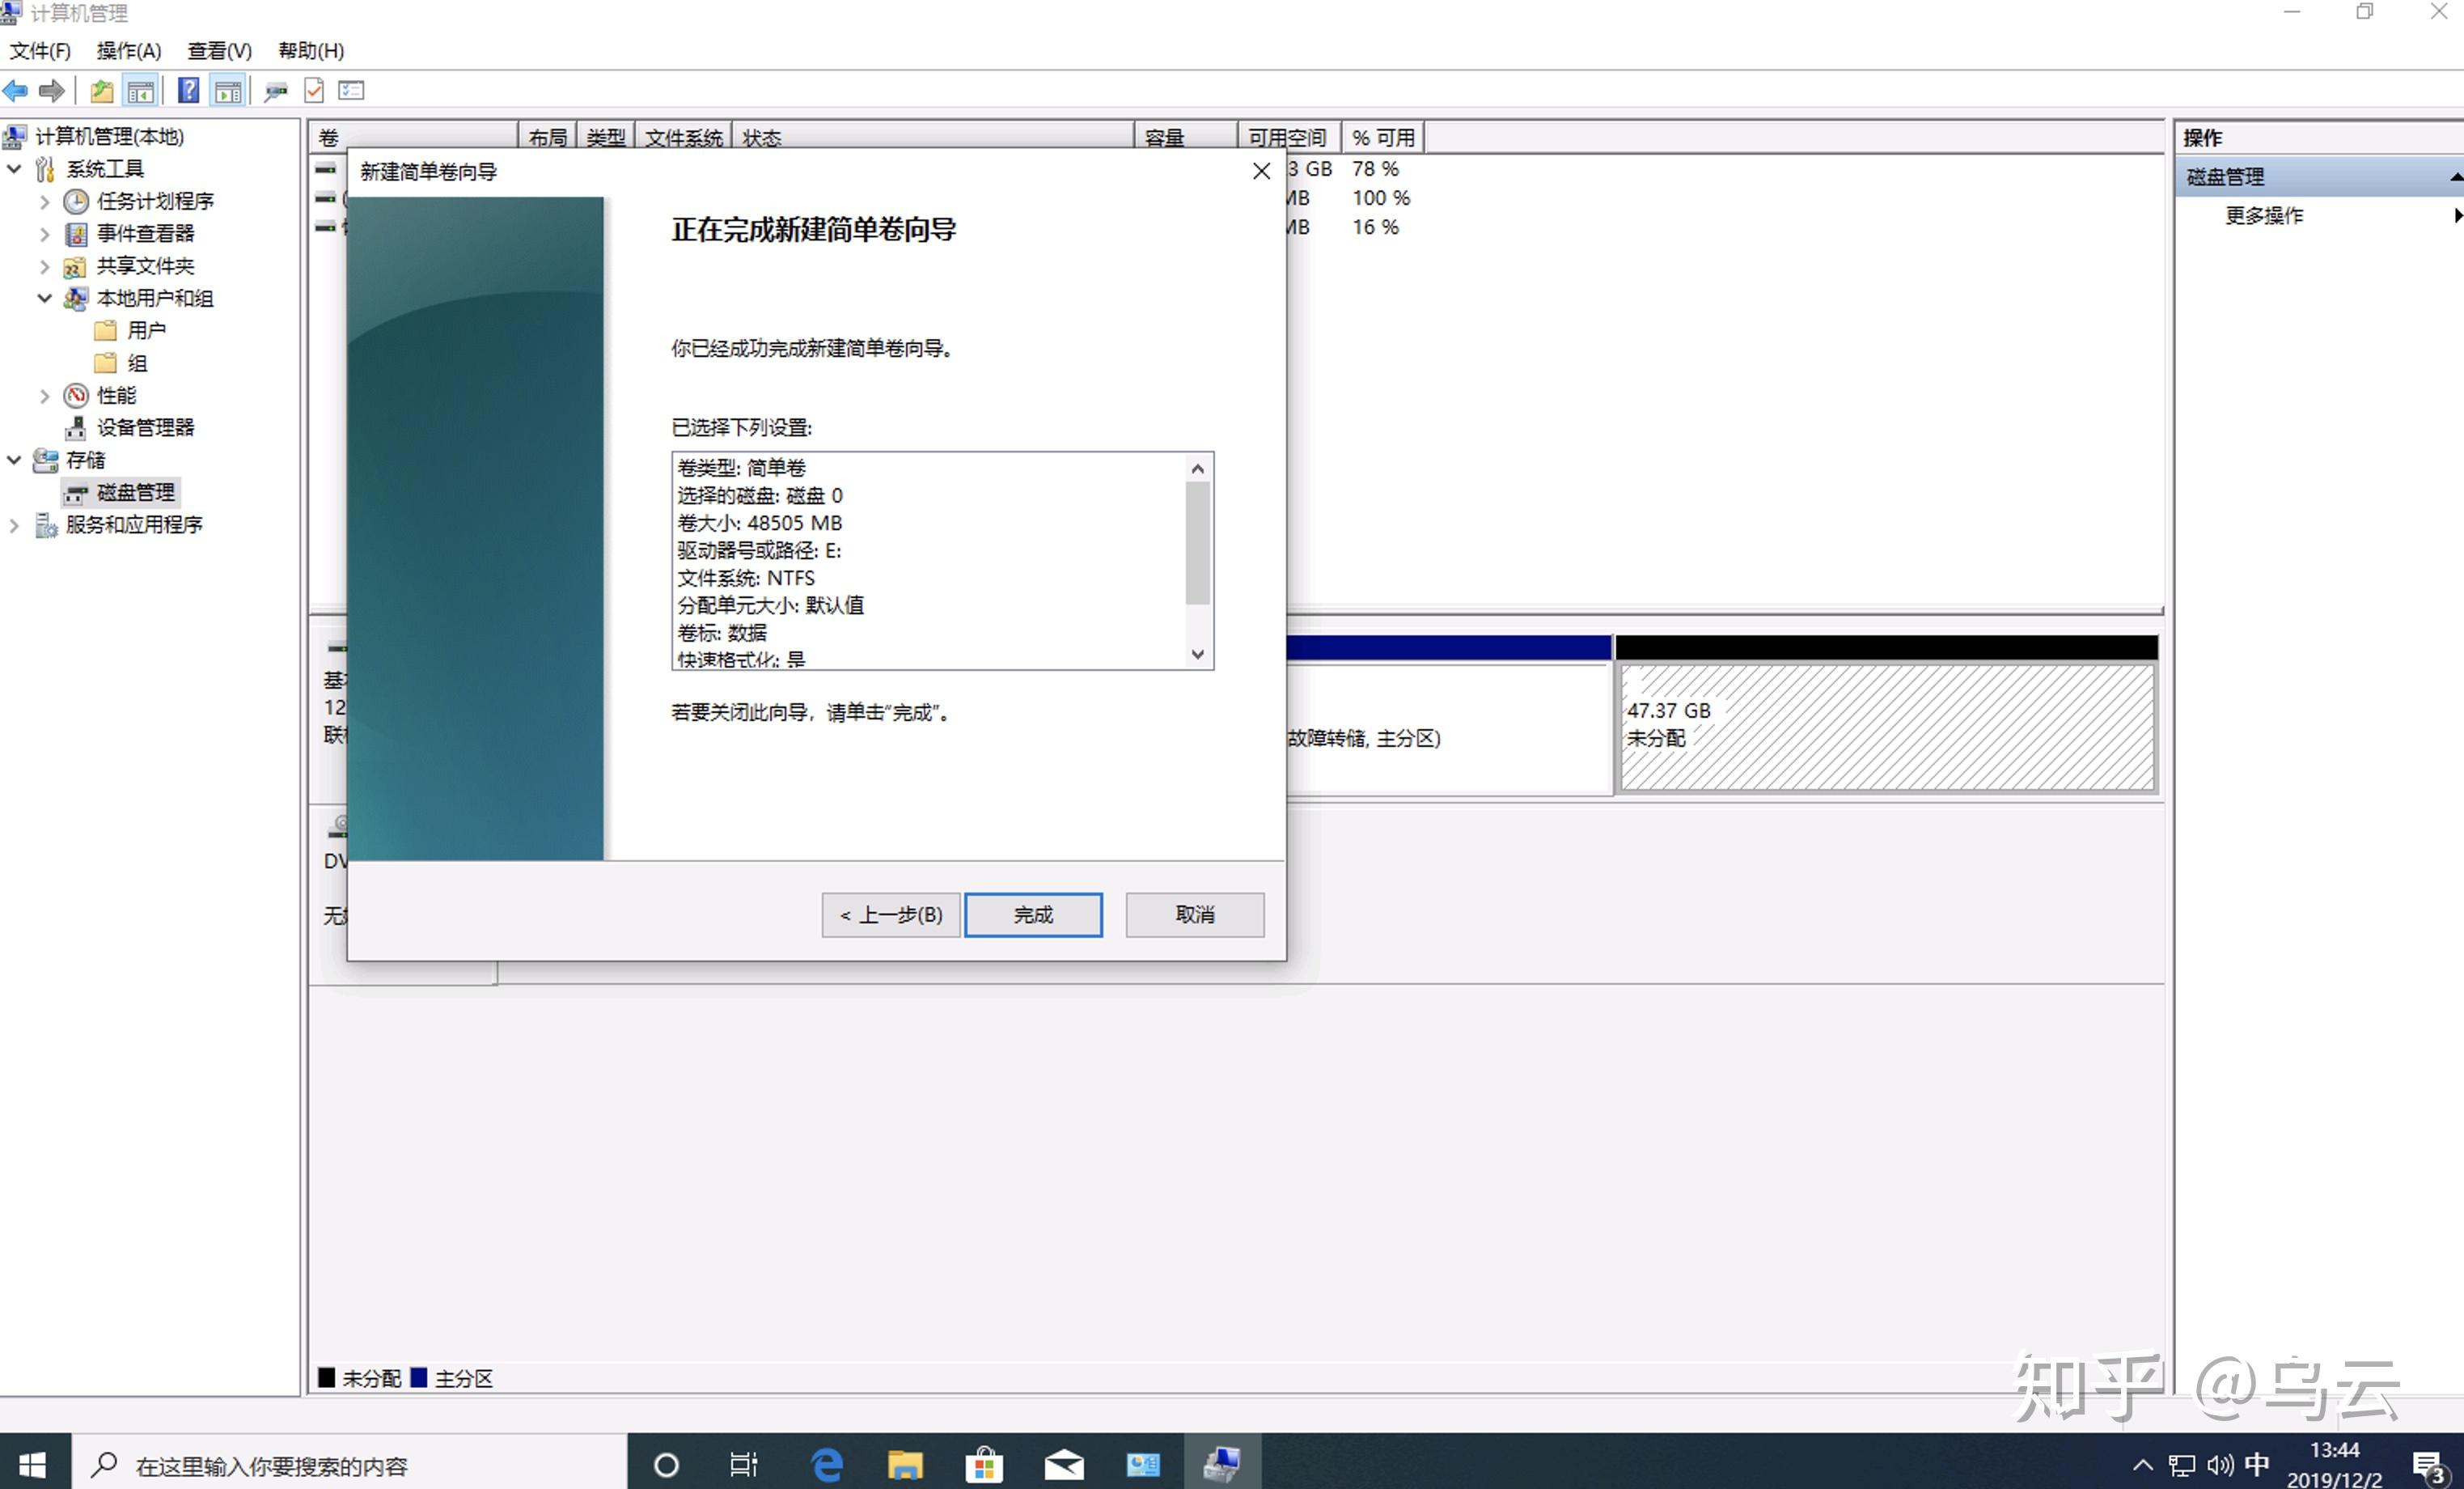The height and width of the screenshot is (1489, 2464).
Task: Select 磁盘管理 under 存储 in the tree
Action: 134,491
